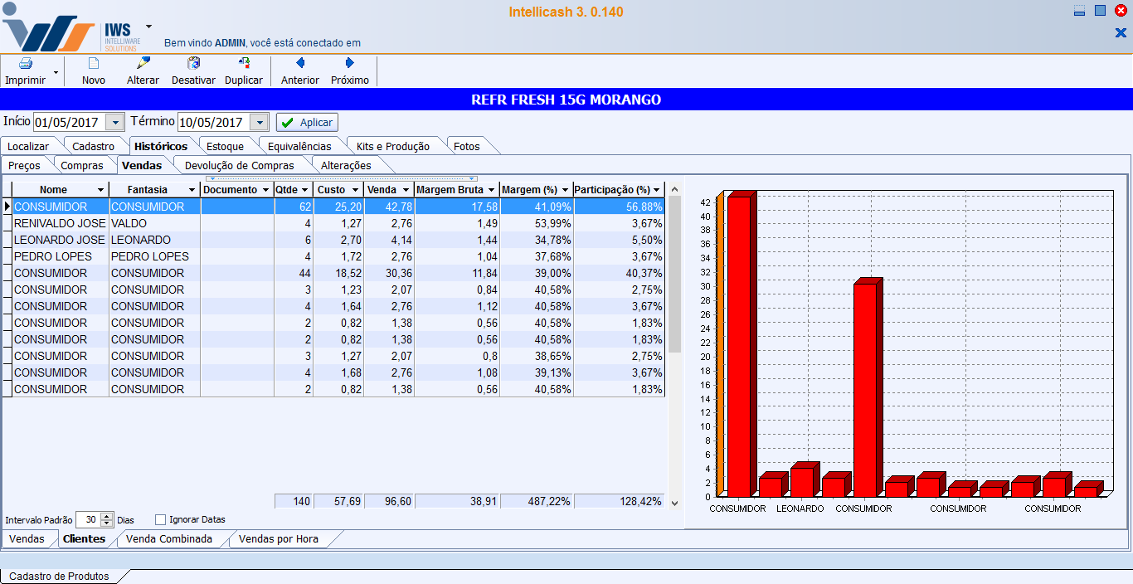Click the column splitter handle above grid
1133x584 pixels.
pyautogui.click(x=341, y=178)
